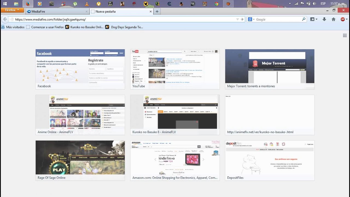Open Google Chrome from the taskbar
The image size is (350, 197).
[x=216, y=4]
